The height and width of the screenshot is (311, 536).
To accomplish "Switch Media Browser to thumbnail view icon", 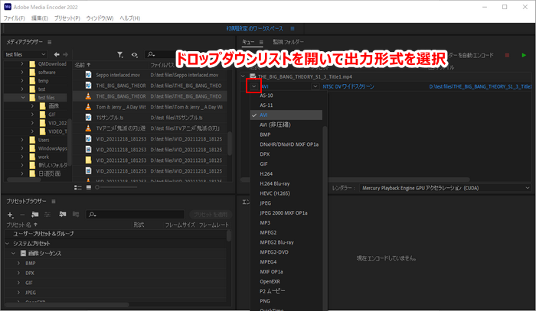I will pos(88,186).
